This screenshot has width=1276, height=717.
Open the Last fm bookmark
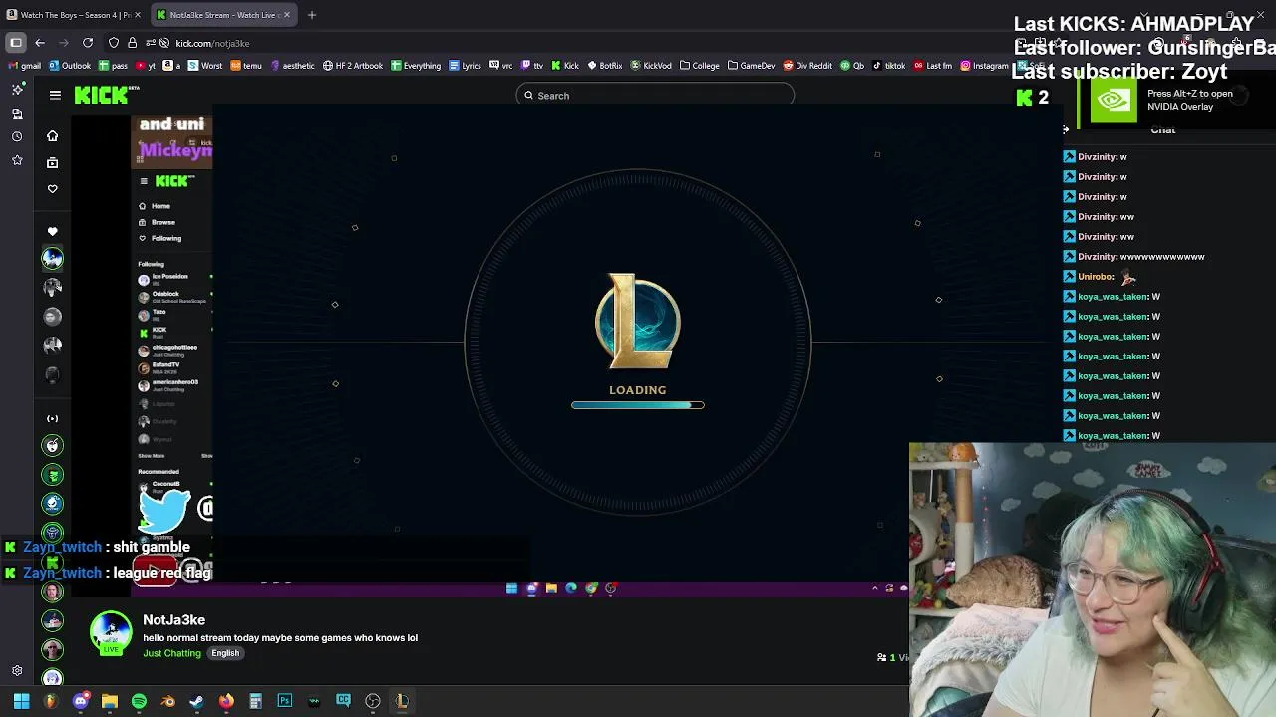[932, 66]
